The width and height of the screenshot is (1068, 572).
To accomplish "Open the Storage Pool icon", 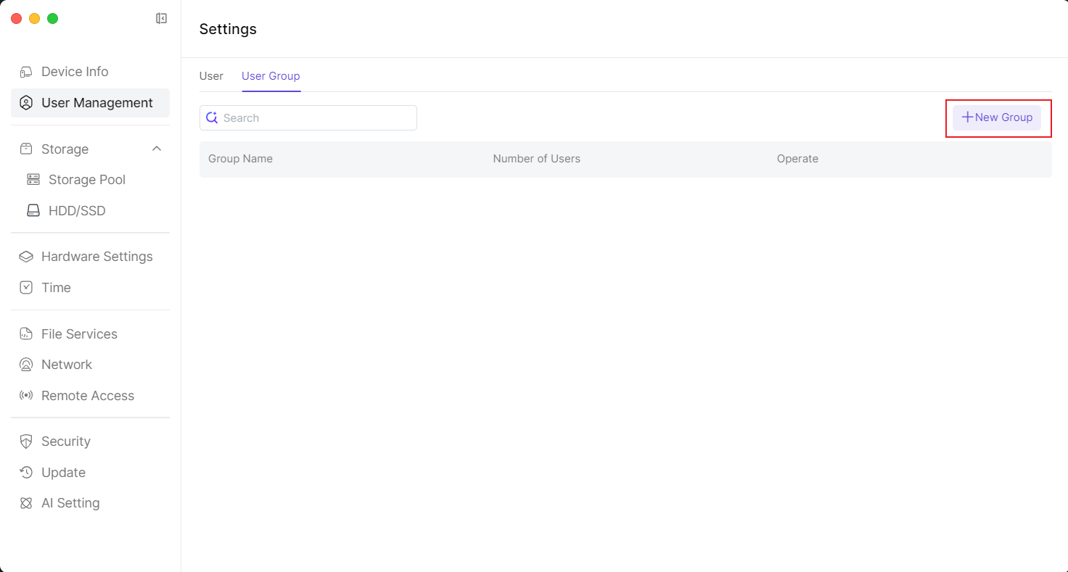I will [x=33, y=180].
